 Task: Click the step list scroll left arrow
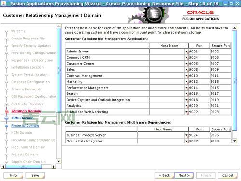[x=3, y=167]
